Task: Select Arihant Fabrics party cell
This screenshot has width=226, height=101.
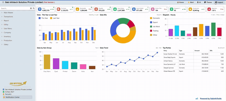Action: coord(171,61)
